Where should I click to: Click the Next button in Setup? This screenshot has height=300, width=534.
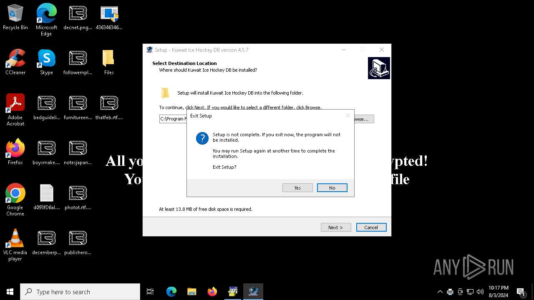click(336, 227)
